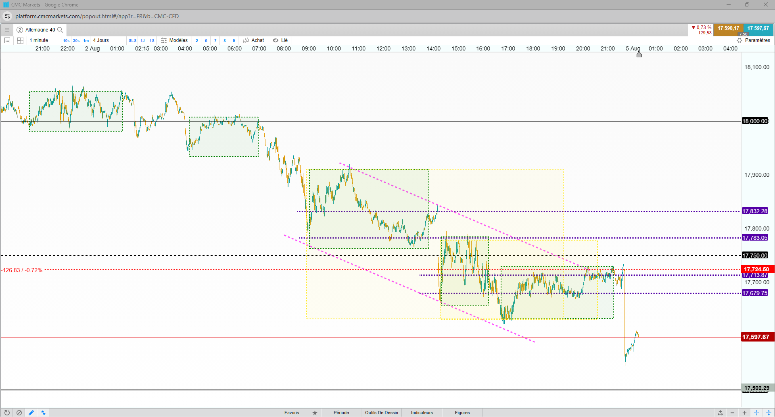The image size is (775, 417).
Task: Toggle the Lié eye link option
Action: (280, 40)
